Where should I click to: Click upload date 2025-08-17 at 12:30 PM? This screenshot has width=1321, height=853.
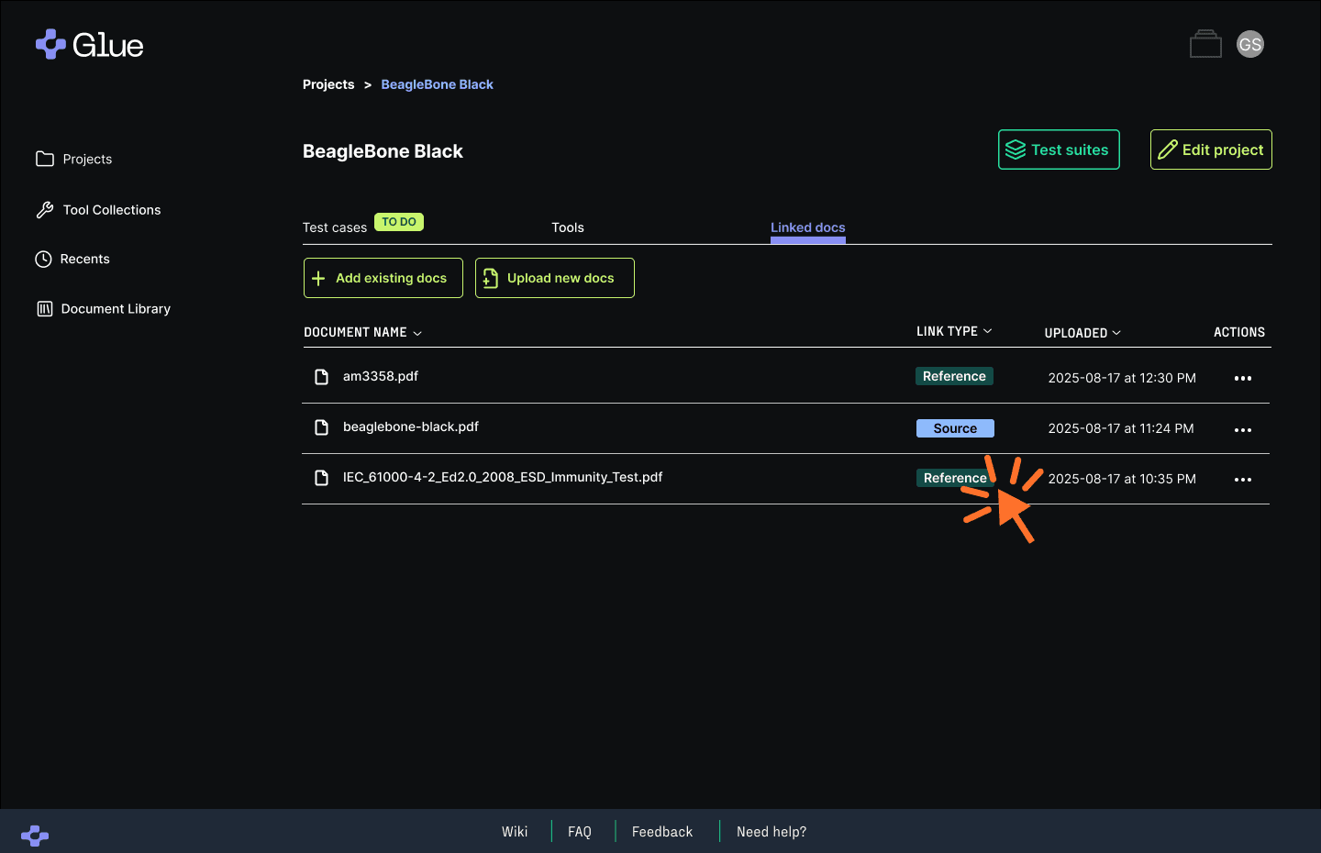[x=1122, y=378]
